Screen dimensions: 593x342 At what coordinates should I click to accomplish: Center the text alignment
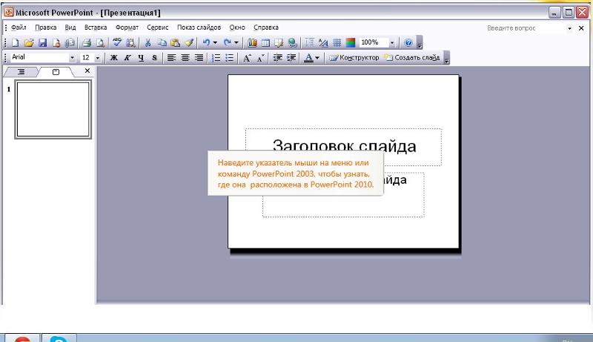[x=185, y=58]
